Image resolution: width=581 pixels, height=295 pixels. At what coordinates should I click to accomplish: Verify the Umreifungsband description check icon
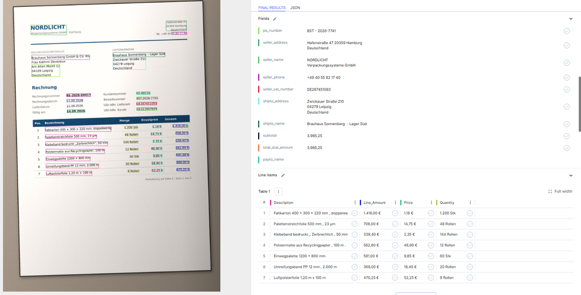(x=355, y=267)
